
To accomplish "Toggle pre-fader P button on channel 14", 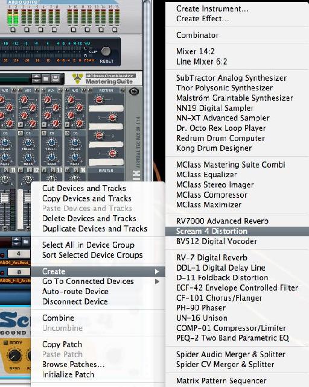I will [x=67, y=125].
